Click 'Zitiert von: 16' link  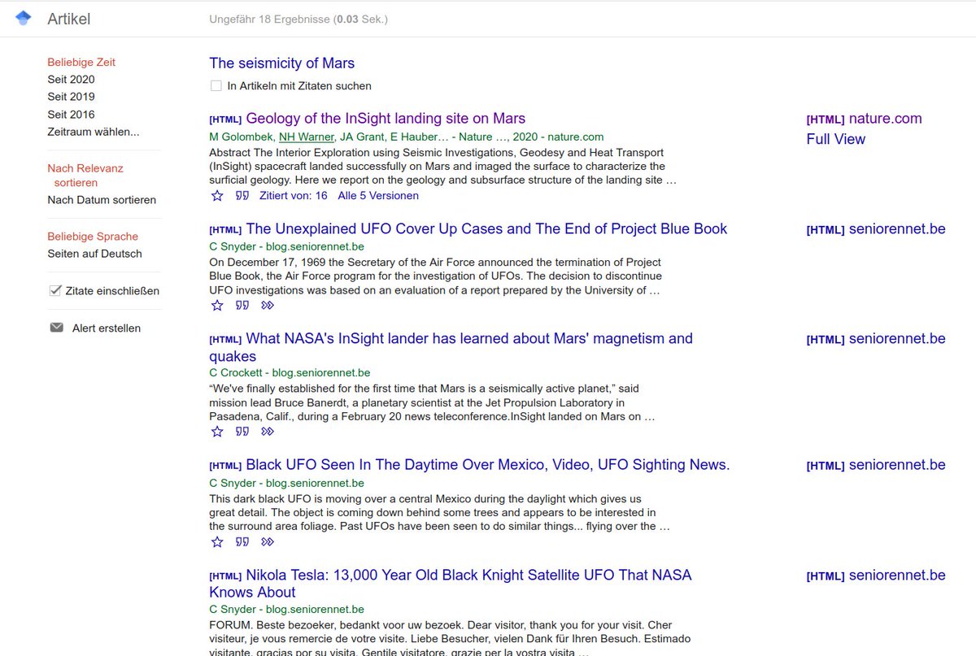(294, 196)
